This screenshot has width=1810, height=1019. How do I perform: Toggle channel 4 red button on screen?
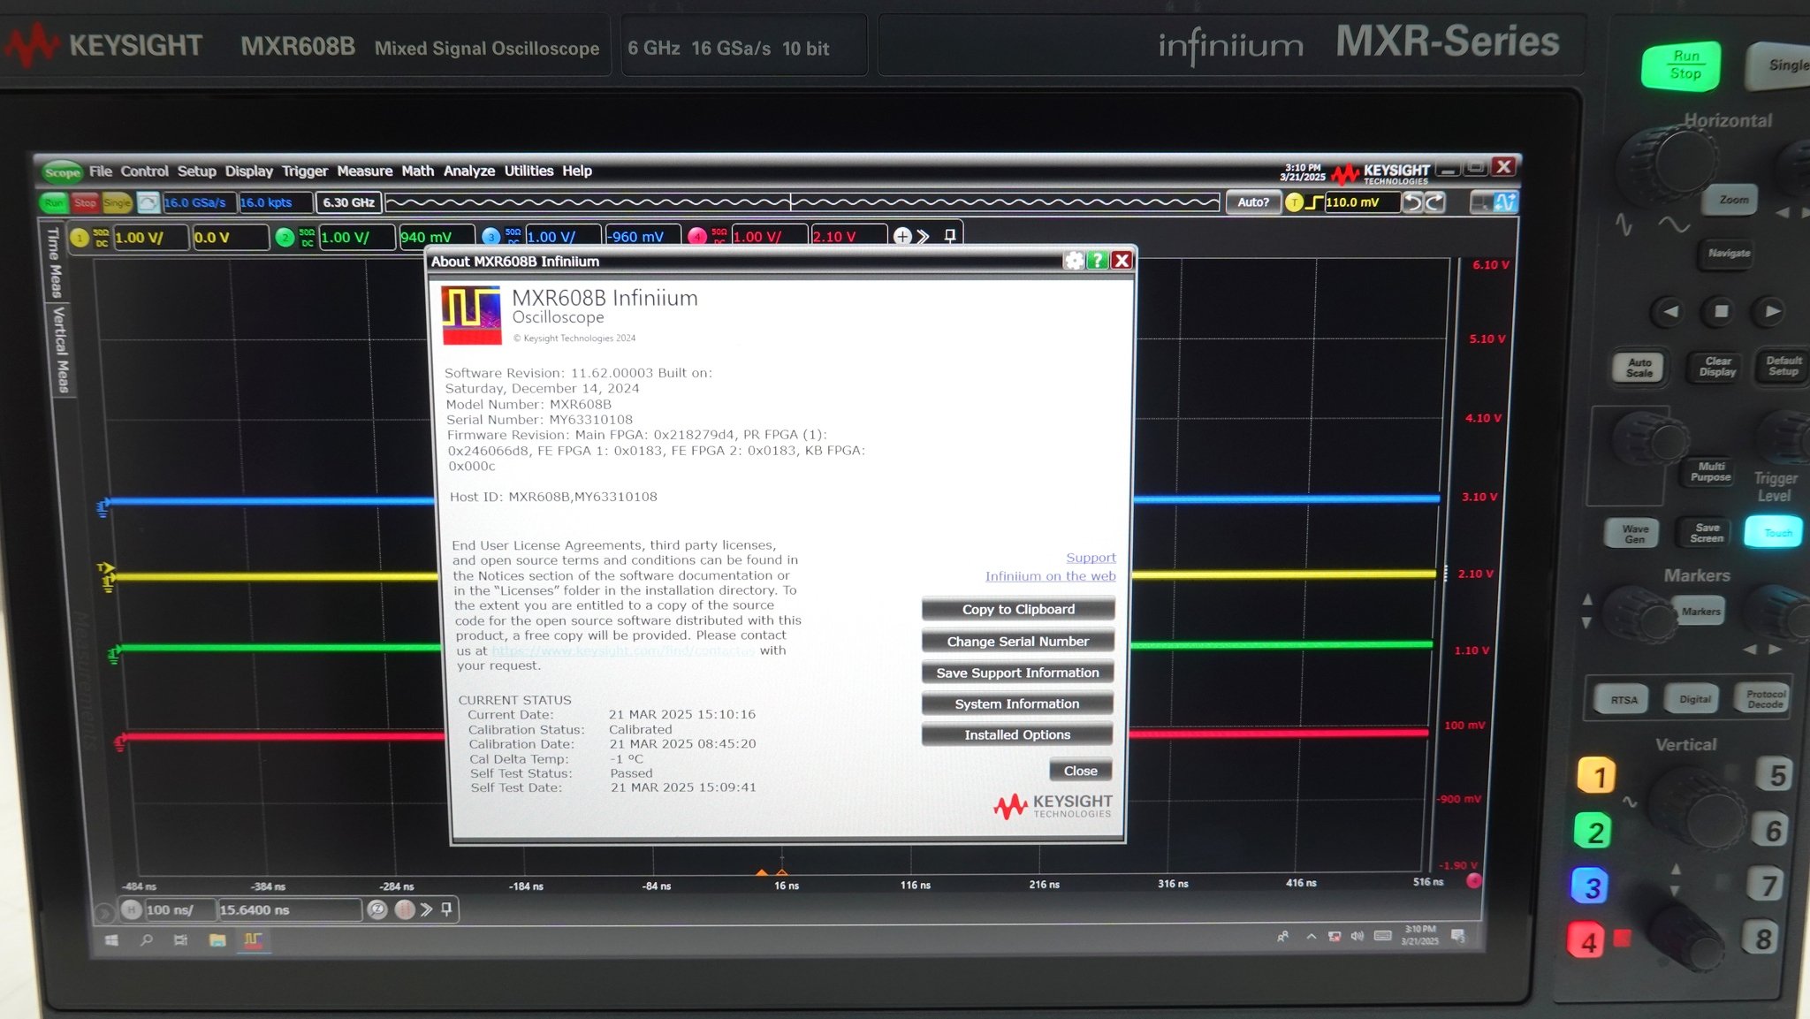click(697, 236)
